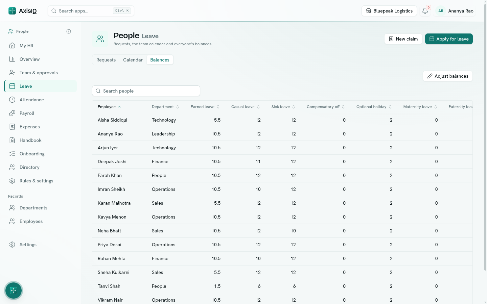The height and width of the screenshot is (304, 487).
Task: Open the notifications bell icon
Action: [425, 11]
